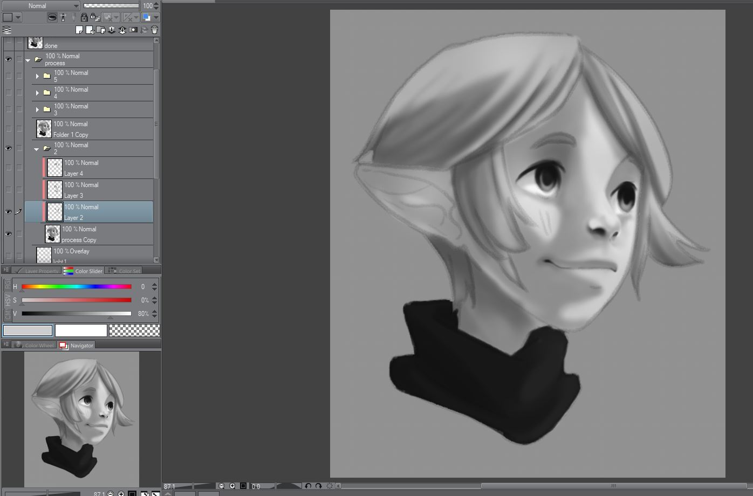Open the layer palette color dropdown arrow
Image resolution: width=753 pixels, height=496 pixels.
pyautogui.click(x=18, y=17)
